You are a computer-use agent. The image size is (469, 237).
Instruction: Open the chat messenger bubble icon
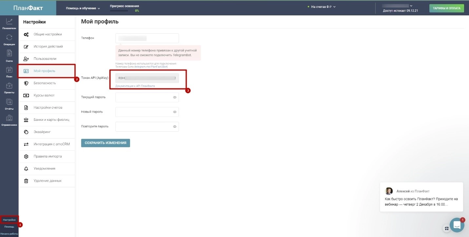pos(457,225)
